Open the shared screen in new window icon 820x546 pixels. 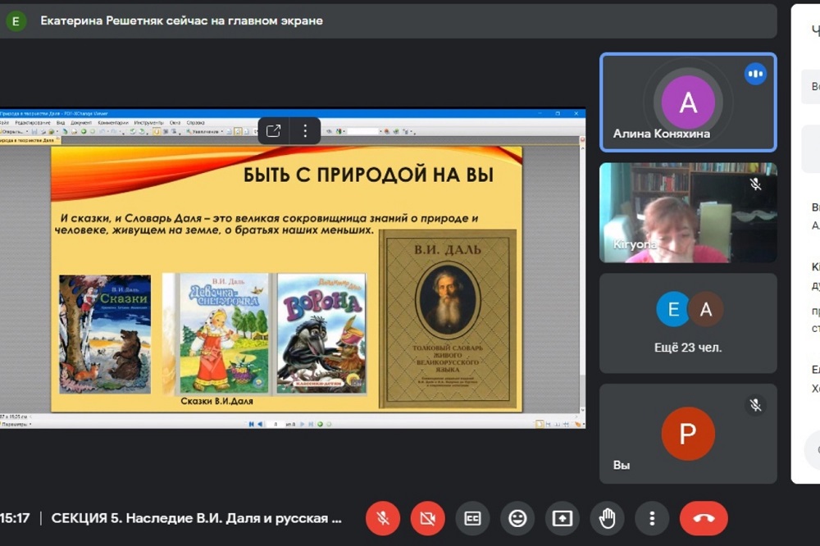(274, 130)
